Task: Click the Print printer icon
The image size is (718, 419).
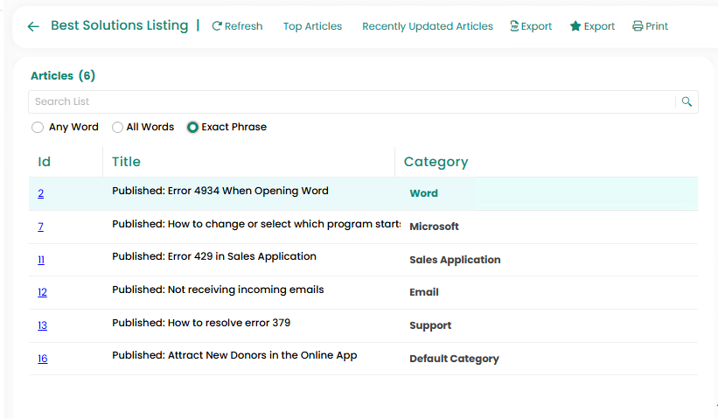Action: (x=638, y=26)
